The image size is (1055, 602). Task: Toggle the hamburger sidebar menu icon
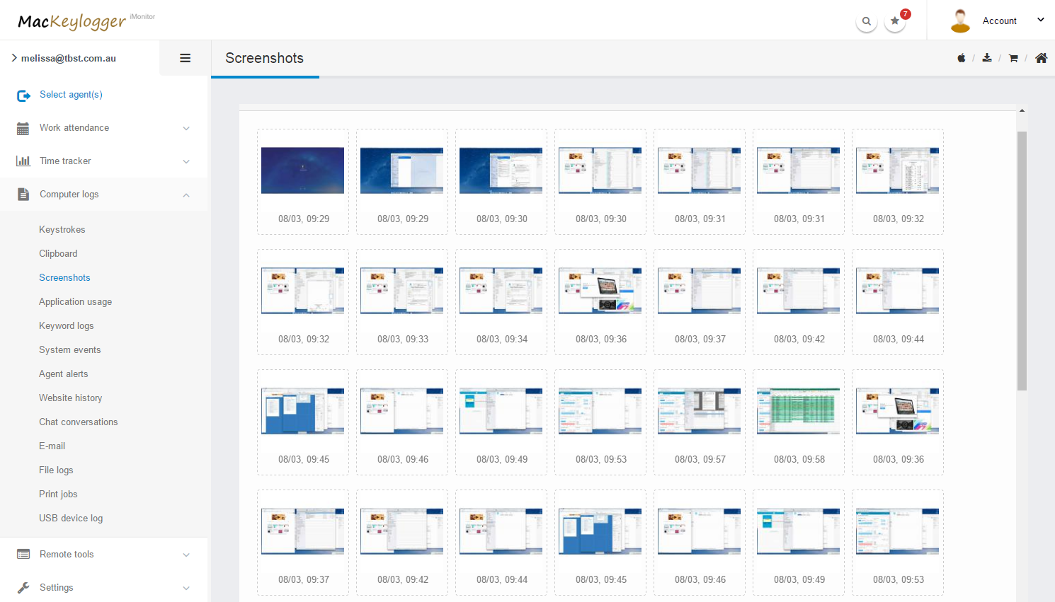coord(185,58)
